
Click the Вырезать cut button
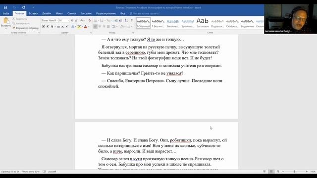(x=20, y=19)
